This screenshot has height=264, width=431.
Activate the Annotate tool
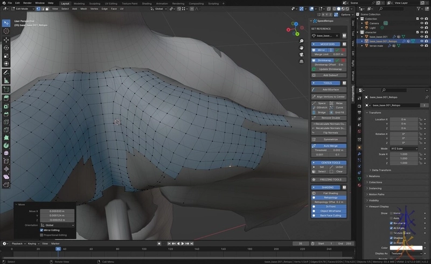click(x=6, y=72)
